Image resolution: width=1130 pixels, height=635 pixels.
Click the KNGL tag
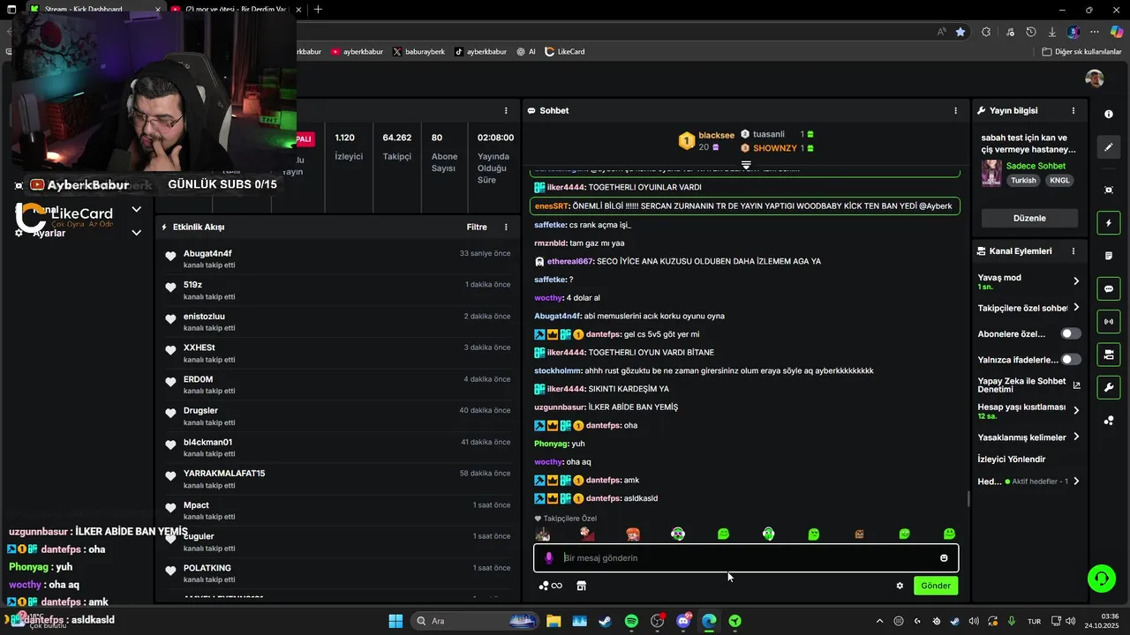click(1059, 180)
